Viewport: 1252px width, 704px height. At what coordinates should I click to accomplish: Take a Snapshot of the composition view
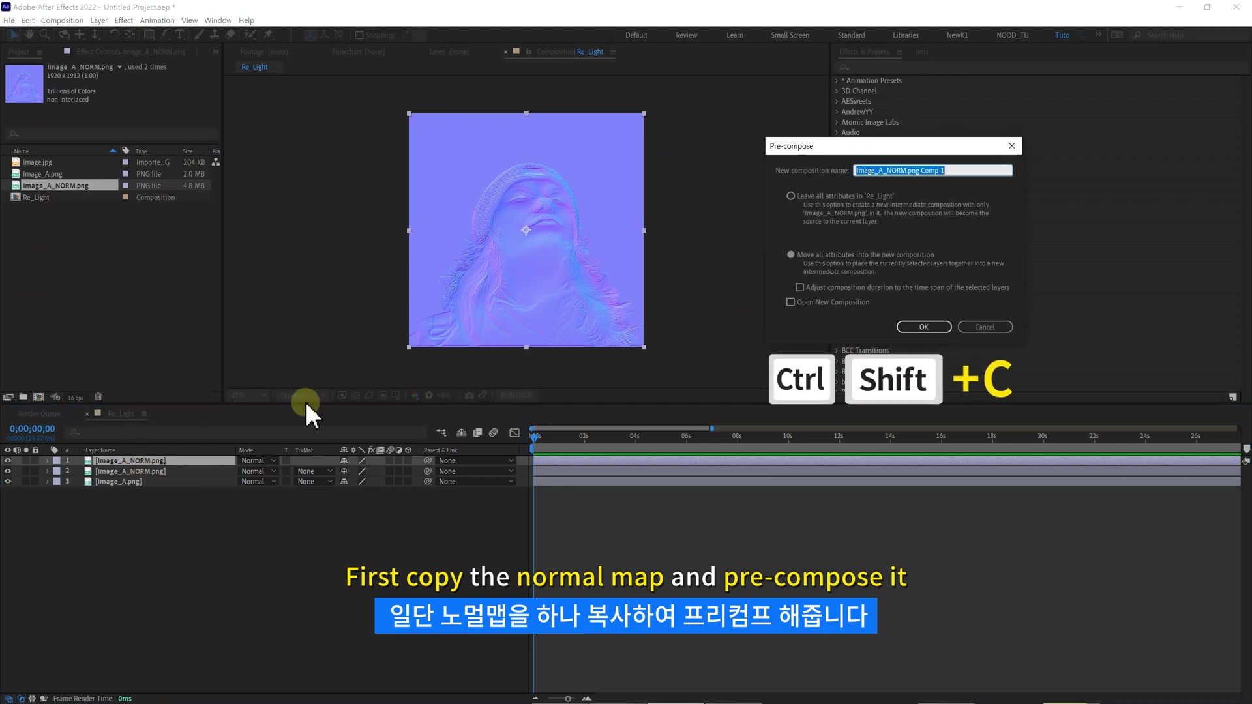click(x=469, y=395)
